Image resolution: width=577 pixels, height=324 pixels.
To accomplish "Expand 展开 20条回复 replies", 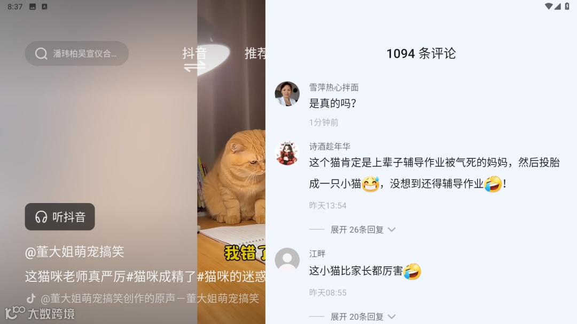I will tap(357, 317).
